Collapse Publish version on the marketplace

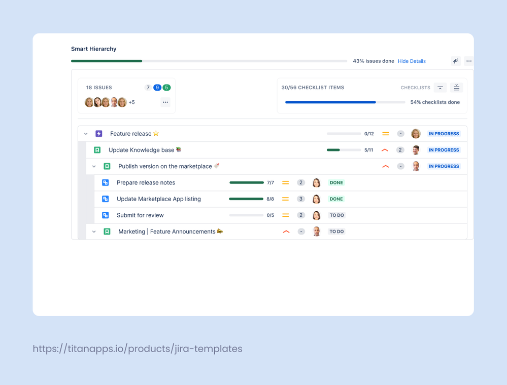click(94, 166)
